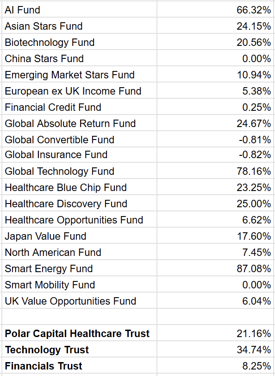Select the Biotechnology Fund name cell
This screenshot has width=275, height=376.
[79, 42]
